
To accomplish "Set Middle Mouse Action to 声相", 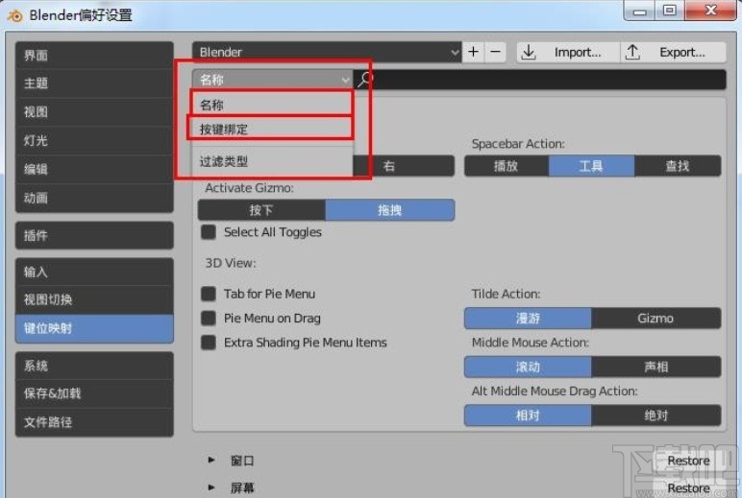I will point(655,368).
